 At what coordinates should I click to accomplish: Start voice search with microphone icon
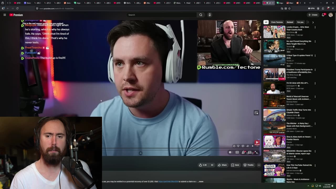pos(209,15)
